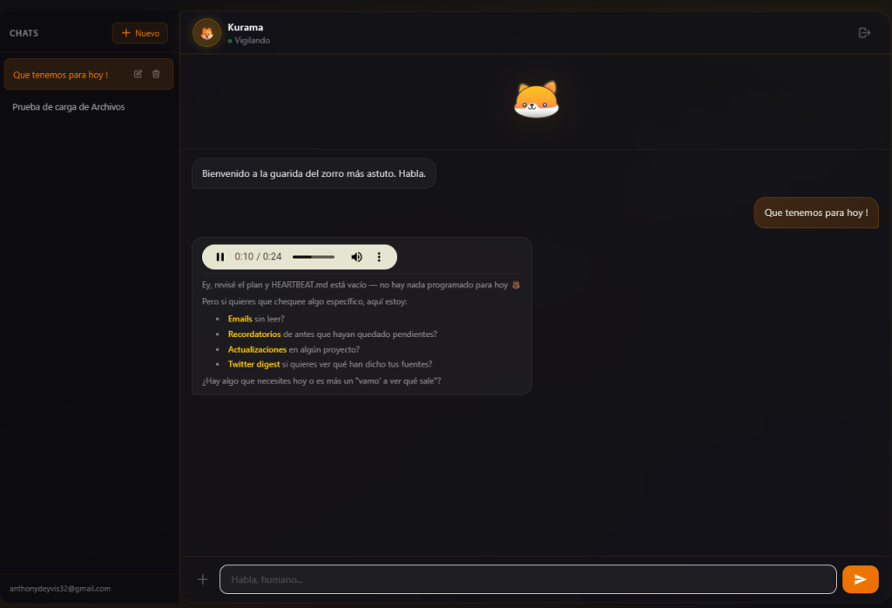Select the Twitter digest option in the message
The image size is (892, 608).
tap(253, 364)
